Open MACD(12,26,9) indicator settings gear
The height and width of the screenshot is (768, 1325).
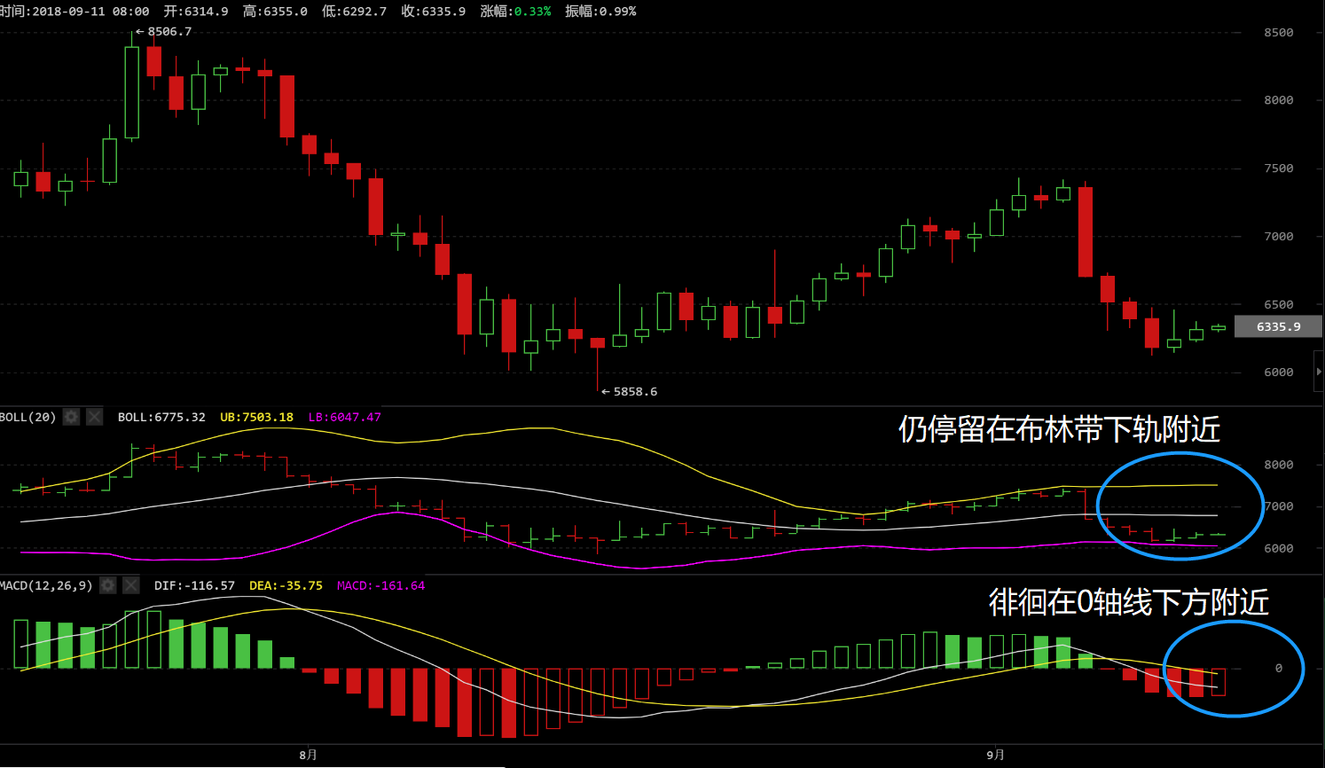tap(108, 585)
